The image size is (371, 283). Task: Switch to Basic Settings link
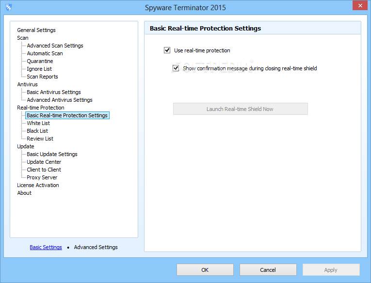(x=46, y=247)
